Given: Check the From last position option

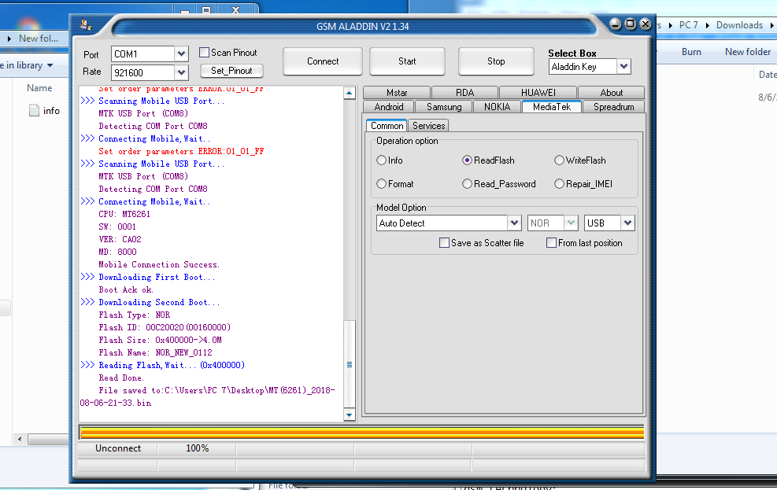Looking at the screenshot, I should pyautogui.click(x=551, y=243).
